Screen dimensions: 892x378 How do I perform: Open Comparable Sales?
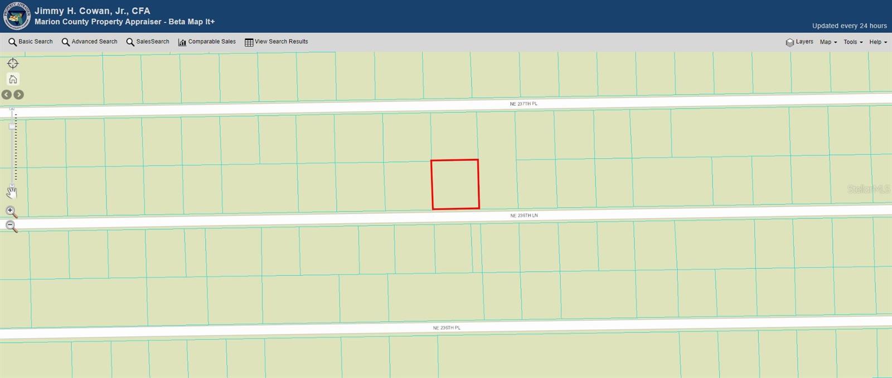pos(207,42)
